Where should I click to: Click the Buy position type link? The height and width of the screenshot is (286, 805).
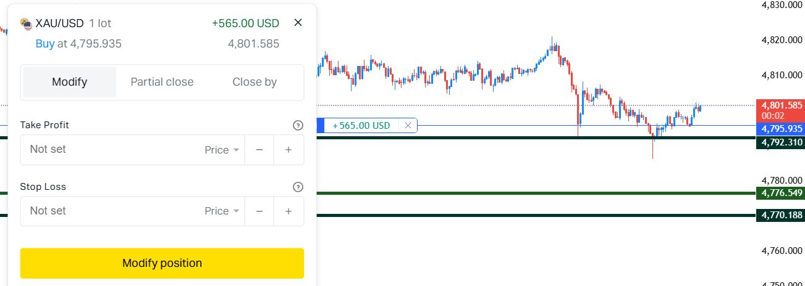coord(45,44)
